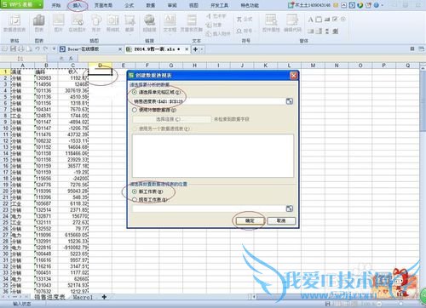
Task: Open the Insert (插入) ribbon tab
Action: [78, 5]
